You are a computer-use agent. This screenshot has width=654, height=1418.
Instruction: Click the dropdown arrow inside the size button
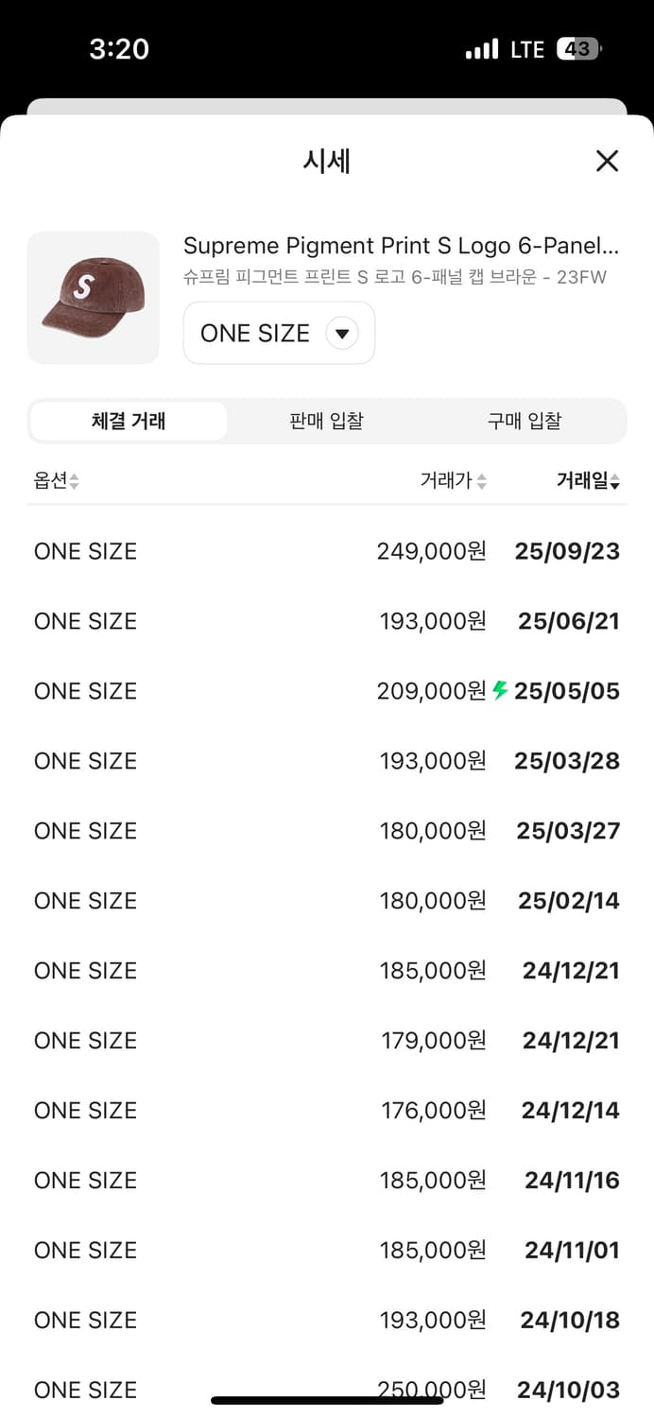tap(342, 333)
